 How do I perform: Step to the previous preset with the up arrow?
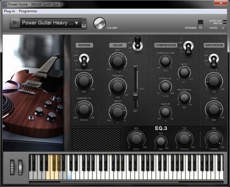coord(84,21)
